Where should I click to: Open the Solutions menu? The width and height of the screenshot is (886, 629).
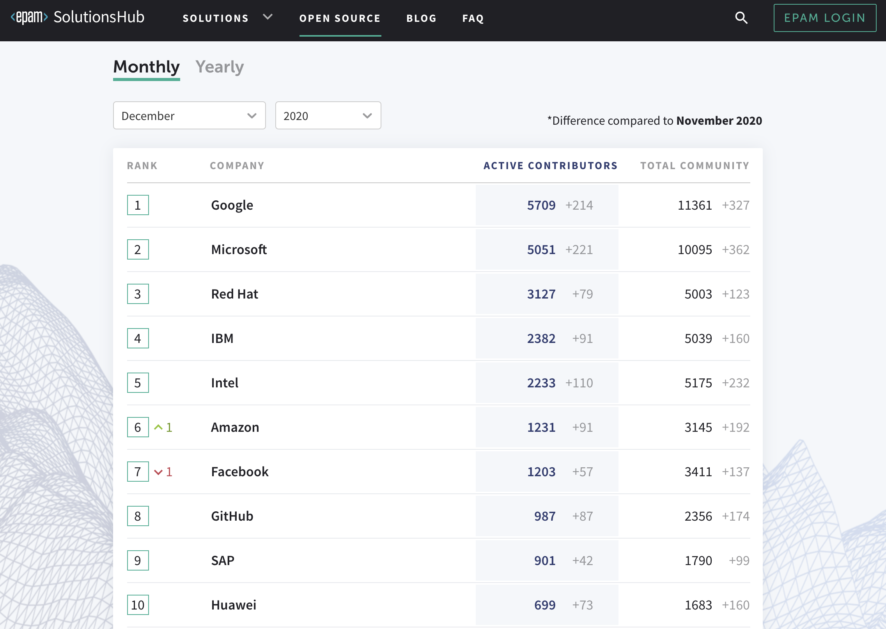[216, 18]
